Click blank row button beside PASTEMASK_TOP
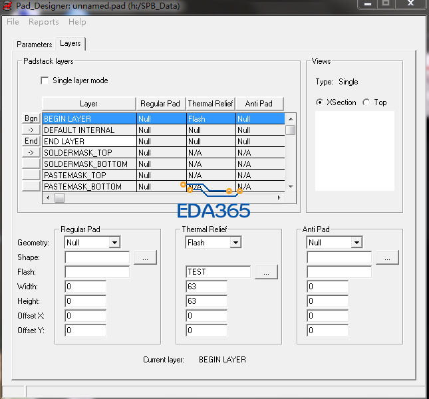Viewport: 429px width, 399px height. (31, 175)
